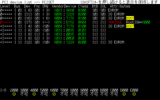Click the 不可 mark under I/O A000
Viewport: 160px width, 100px height.
(x=94, y=94)
